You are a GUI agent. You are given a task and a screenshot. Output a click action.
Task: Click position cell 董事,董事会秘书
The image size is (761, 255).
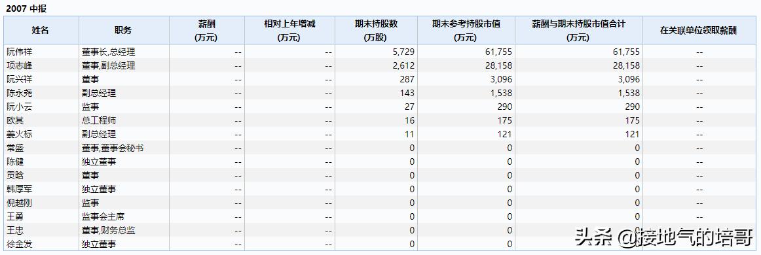pyautogui.click(x=113, y=148)
